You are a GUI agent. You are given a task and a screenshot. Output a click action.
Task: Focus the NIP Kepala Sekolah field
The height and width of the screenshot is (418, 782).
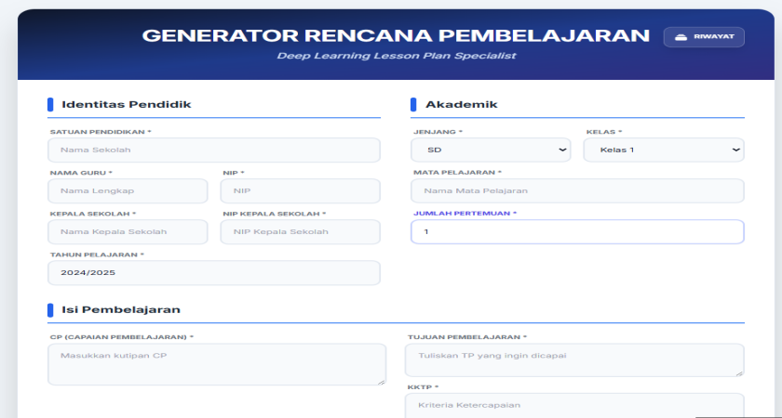point(300,231)
